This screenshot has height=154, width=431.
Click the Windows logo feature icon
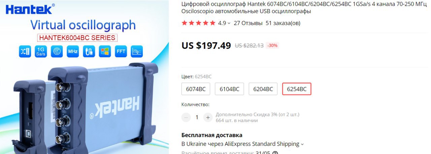pyautogui.click(x=105, y=52)
